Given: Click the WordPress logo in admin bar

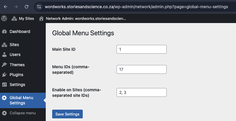Looking at the screenshot, I should click(x=4, y=18).
